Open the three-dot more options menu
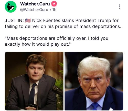This screenshot has width=128, height=111. 120,7
